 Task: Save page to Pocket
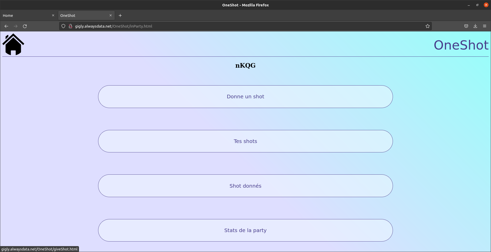click(x=466, y=26)
